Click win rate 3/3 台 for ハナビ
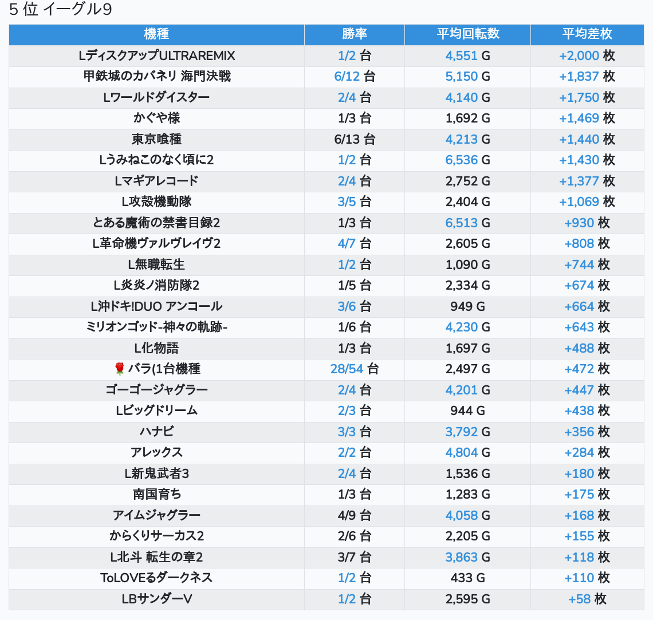The height and width of the screenshot is (620, 653). coord(355,432)
